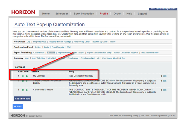Click green up arrow for My Contract
The image size is (187, 130).
23,76
